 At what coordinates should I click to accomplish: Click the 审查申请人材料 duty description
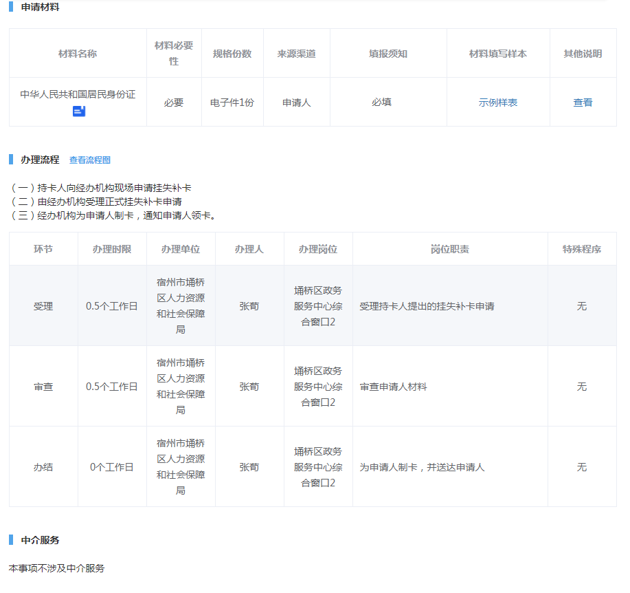394,387
